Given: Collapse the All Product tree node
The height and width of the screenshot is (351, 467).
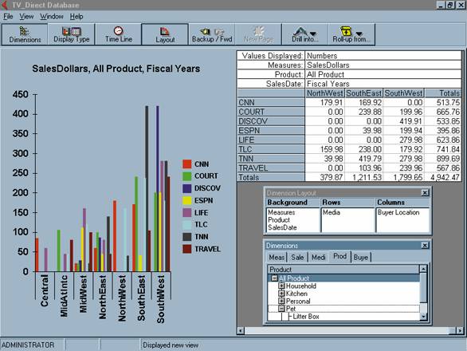Looking at the screenshot, I should point(275,278).
